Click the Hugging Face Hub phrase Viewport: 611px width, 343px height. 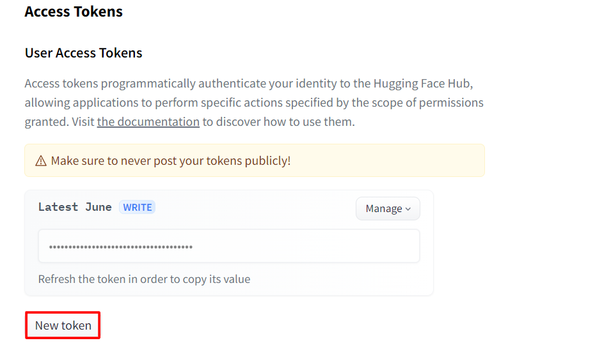pyautogui.click(x=423, y=84)
